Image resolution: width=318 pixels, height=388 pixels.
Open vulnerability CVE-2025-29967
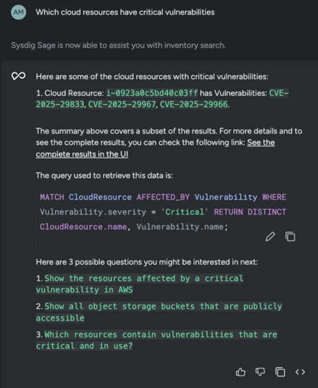click(122, 105)
